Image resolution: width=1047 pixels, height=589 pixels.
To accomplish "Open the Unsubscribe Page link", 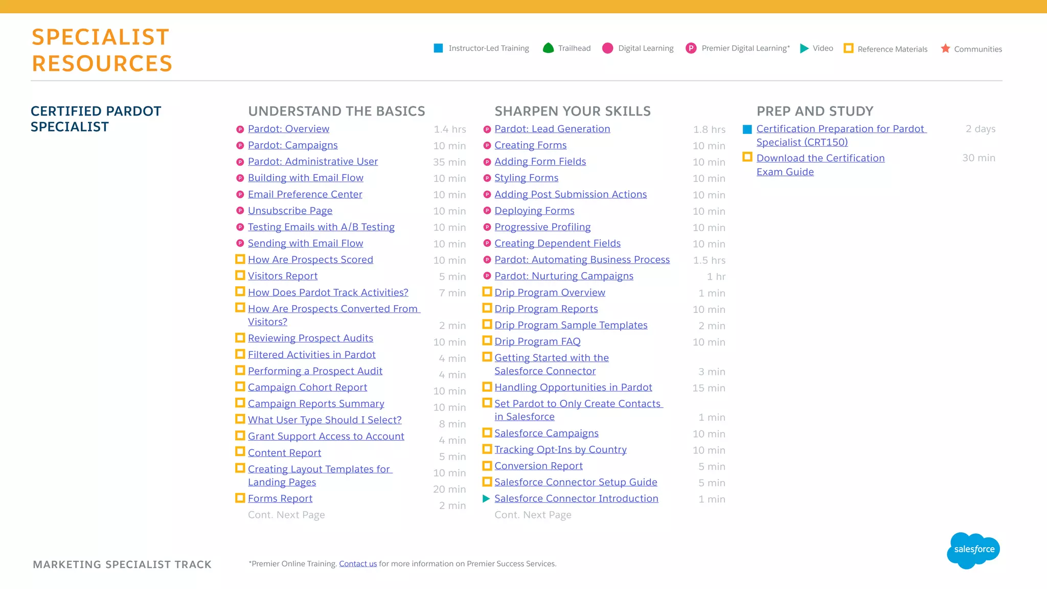I will point(290,211).
